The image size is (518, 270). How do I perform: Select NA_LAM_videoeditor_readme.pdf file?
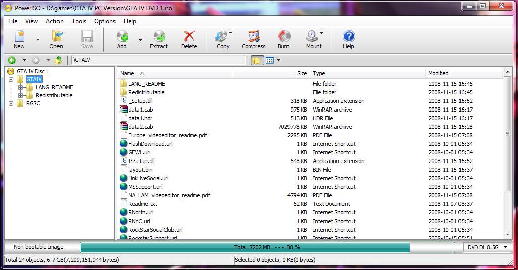coord(169,196)
